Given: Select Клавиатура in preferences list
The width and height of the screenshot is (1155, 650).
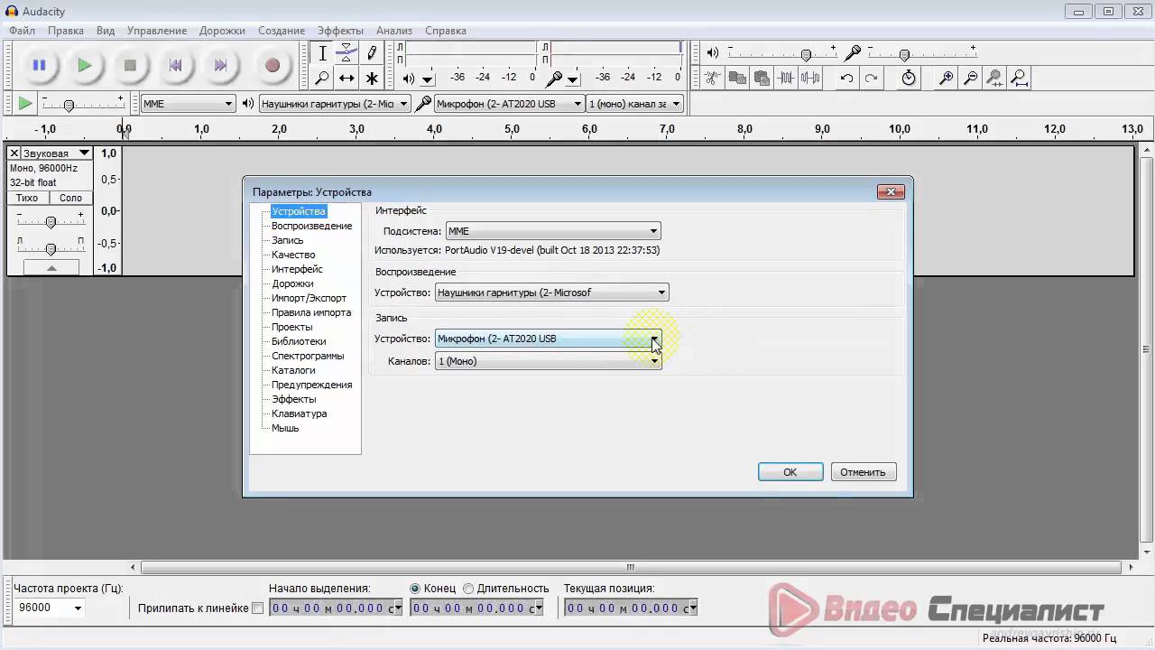Looking at the screenshot, I should pos(299,413).
